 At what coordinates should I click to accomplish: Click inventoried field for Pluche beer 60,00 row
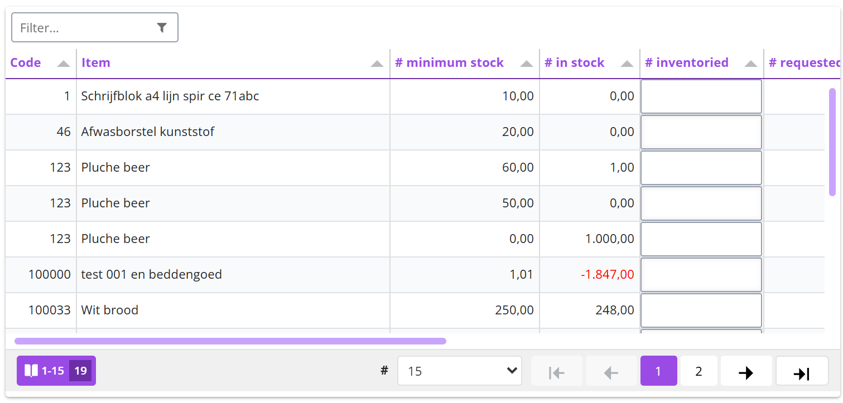click(x=701, y=168)
